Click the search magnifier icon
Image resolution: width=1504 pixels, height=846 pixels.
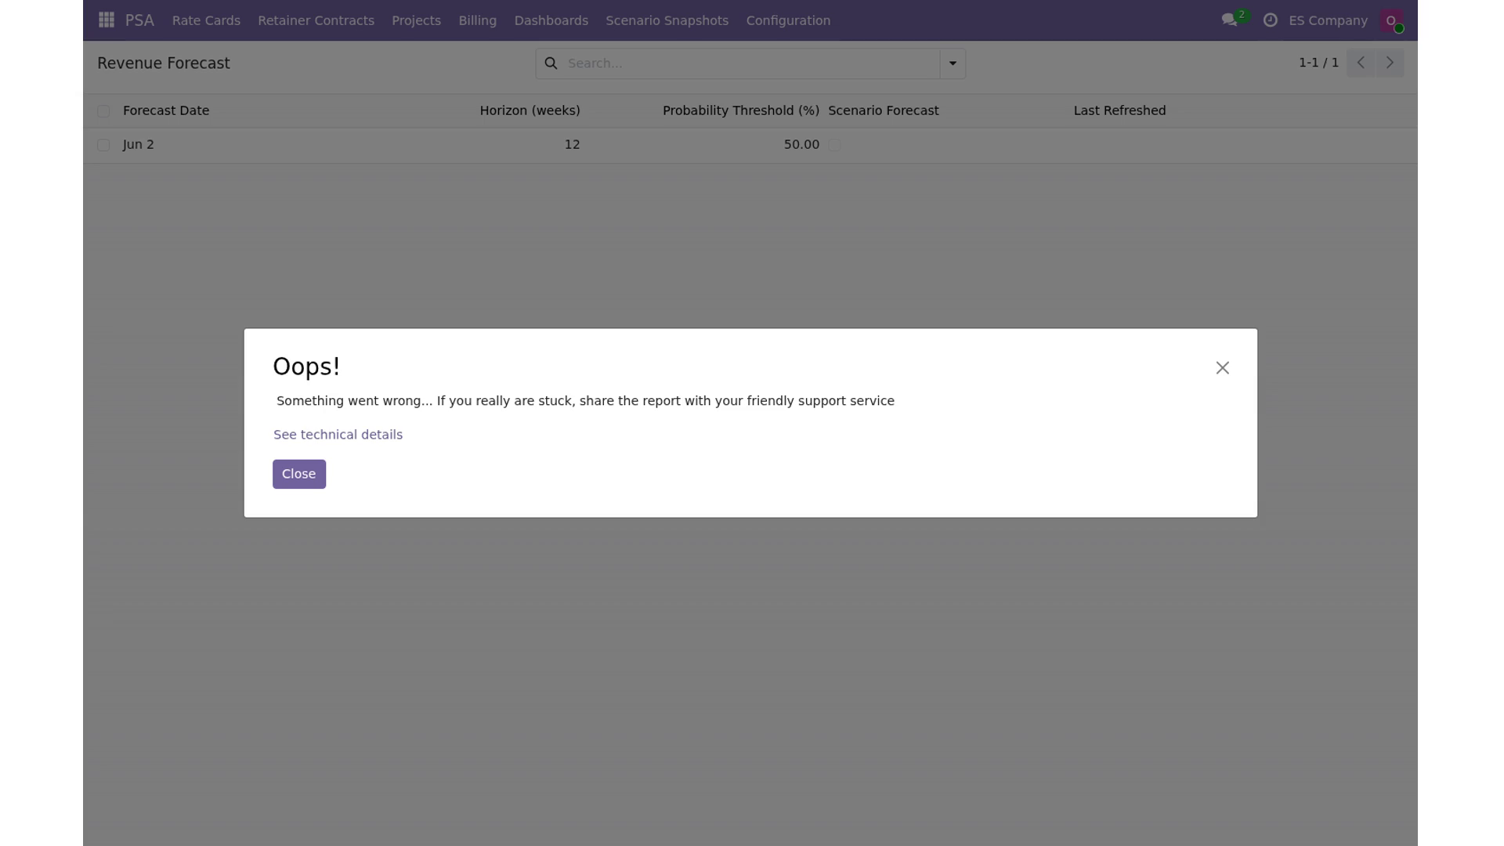551,63
